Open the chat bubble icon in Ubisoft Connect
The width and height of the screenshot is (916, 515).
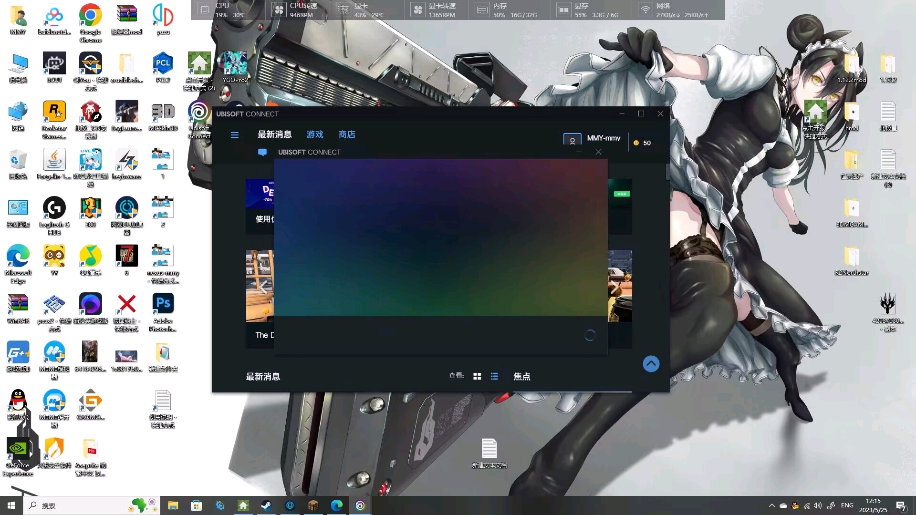262,152
